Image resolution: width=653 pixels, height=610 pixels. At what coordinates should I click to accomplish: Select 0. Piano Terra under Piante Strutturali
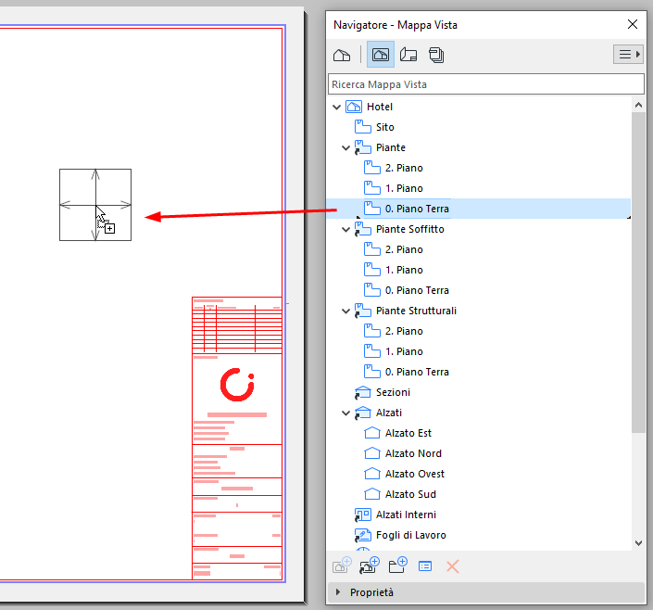417,373
